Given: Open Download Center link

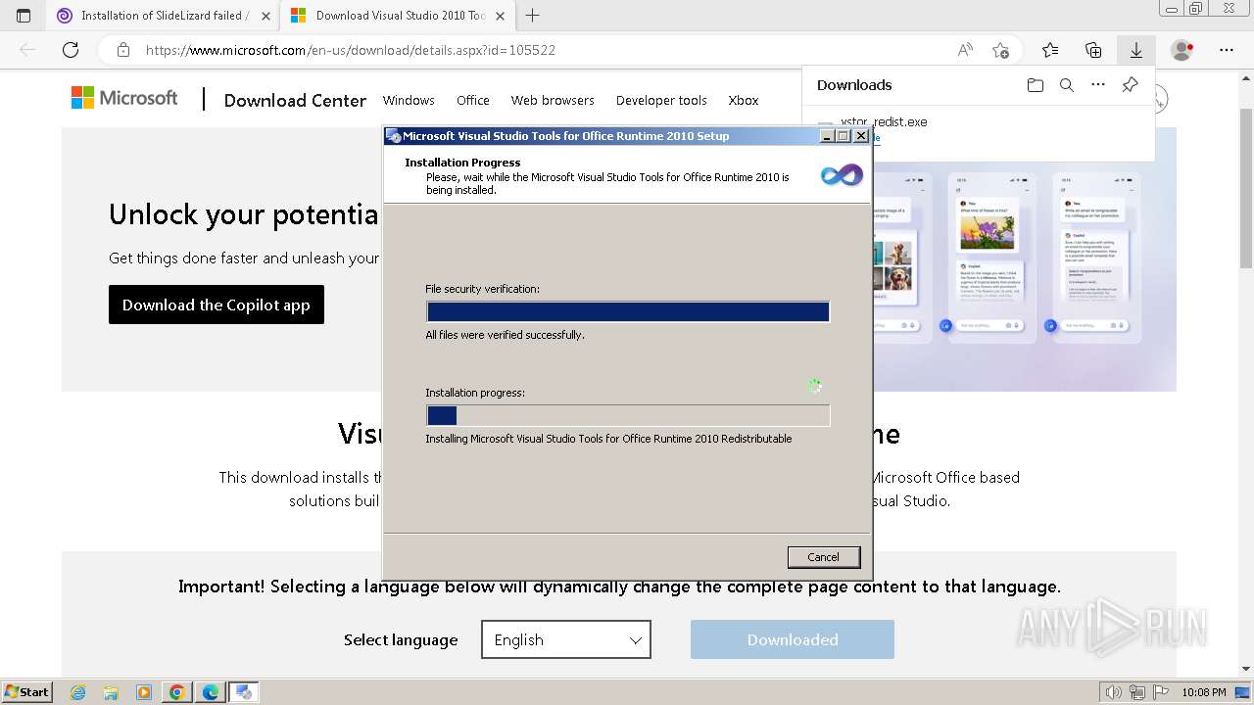Looking at the screenshot, I should pos(295,100).
